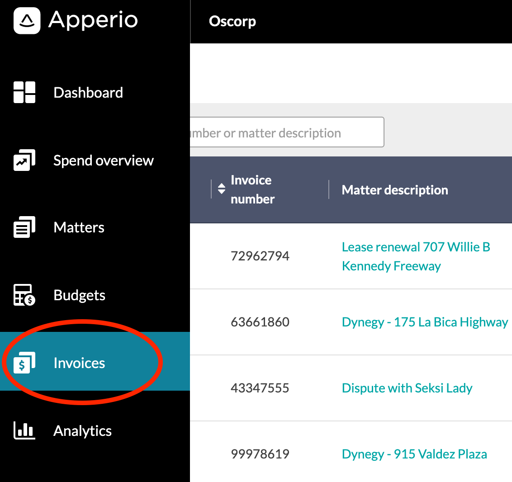Click the Oscorp company name
Image resolution: width=512 pixels, height=482 pixels.
[x=232, y=21]
